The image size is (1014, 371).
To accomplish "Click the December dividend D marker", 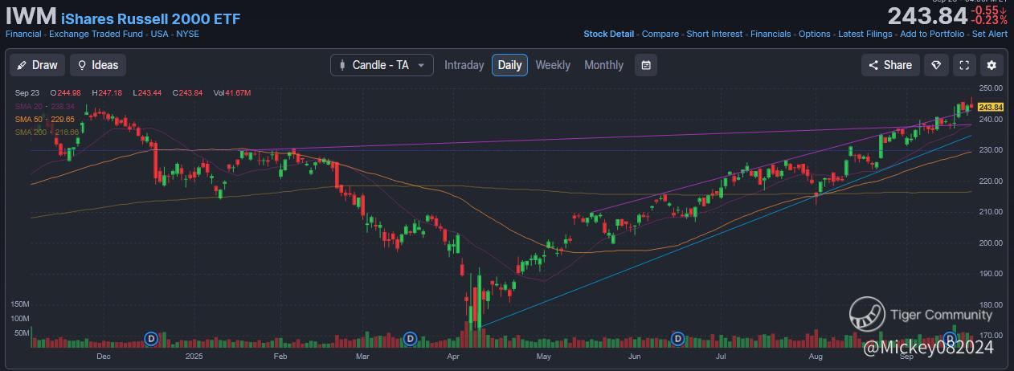I will click(x=149, y=339).
